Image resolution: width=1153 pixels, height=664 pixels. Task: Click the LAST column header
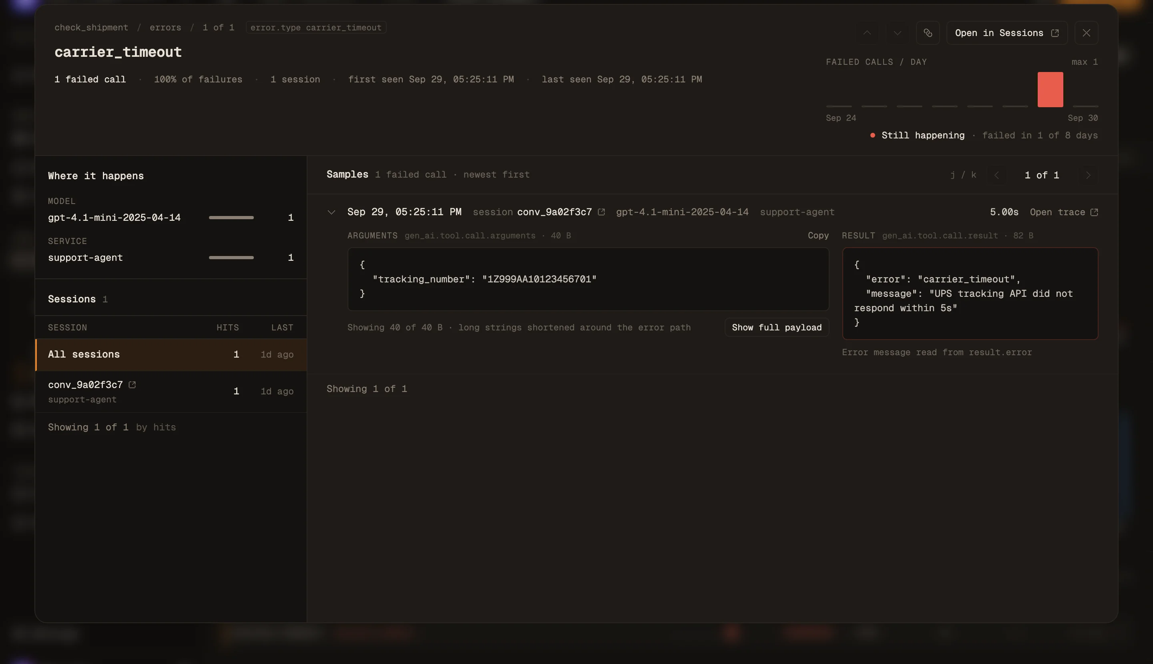coord(282,328)
